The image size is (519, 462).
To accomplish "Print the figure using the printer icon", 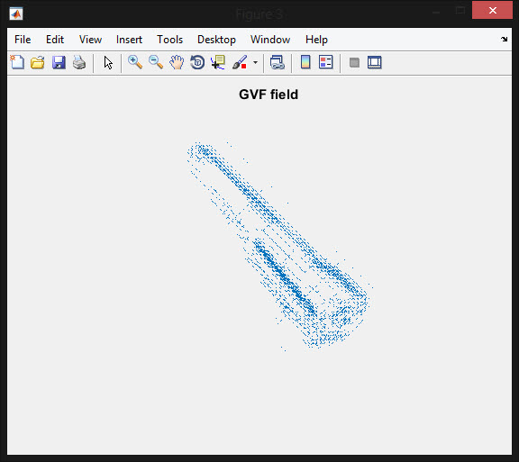I will [79, 62].
